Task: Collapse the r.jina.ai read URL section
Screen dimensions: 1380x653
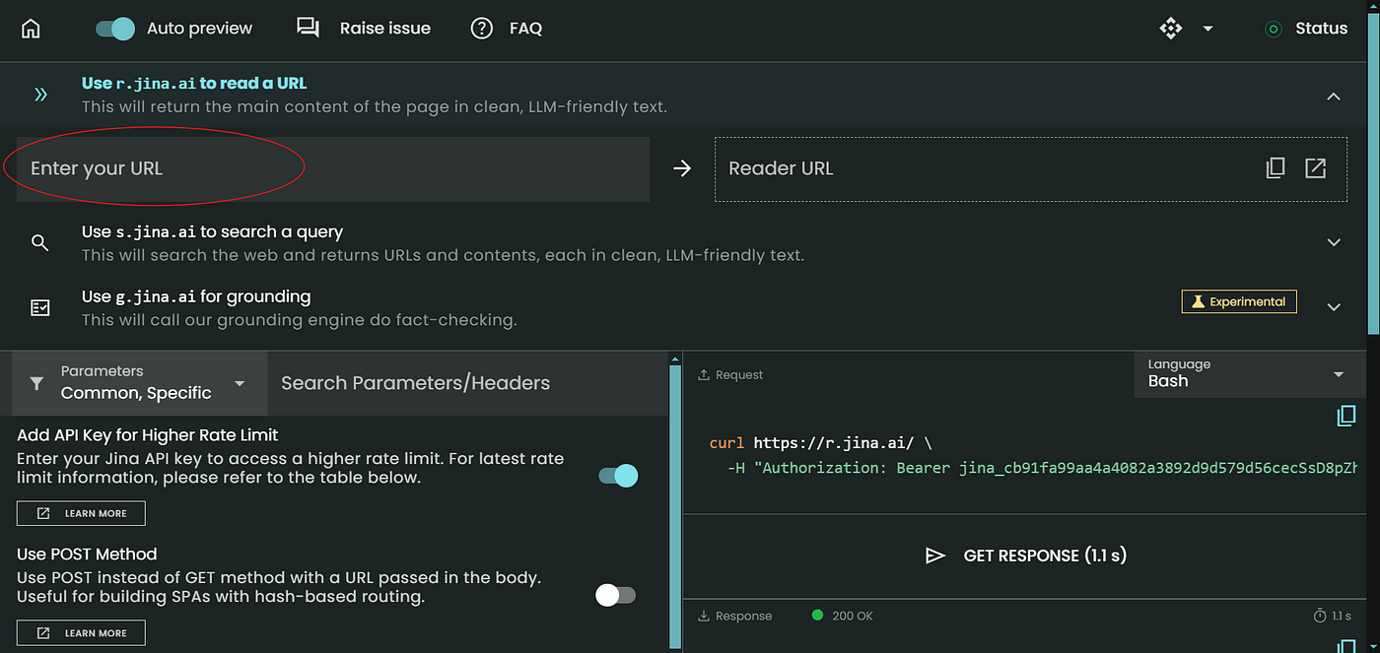Action: tap(1334, 96)
